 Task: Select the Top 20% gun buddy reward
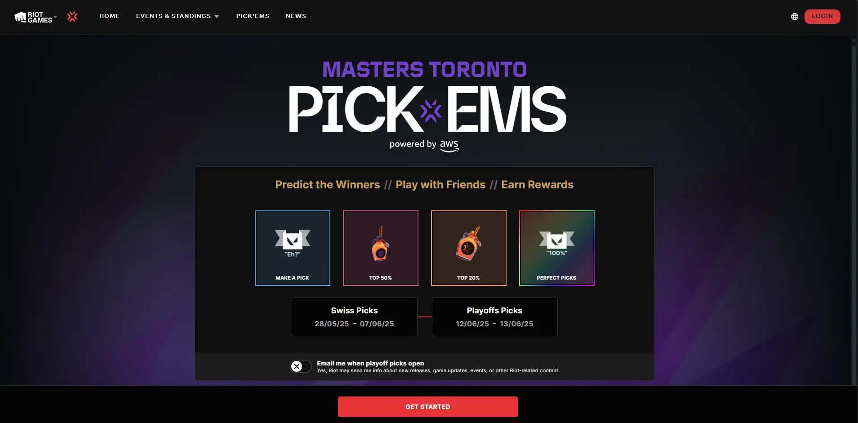pos(469,248)
